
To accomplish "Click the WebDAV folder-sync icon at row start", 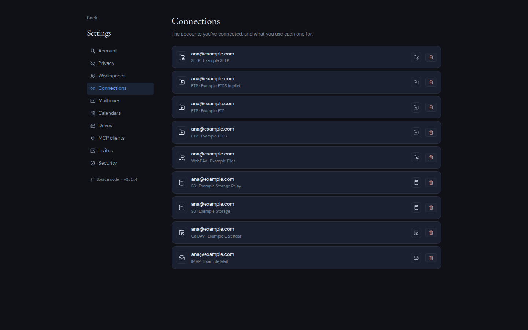I will [x=182, y=157].
